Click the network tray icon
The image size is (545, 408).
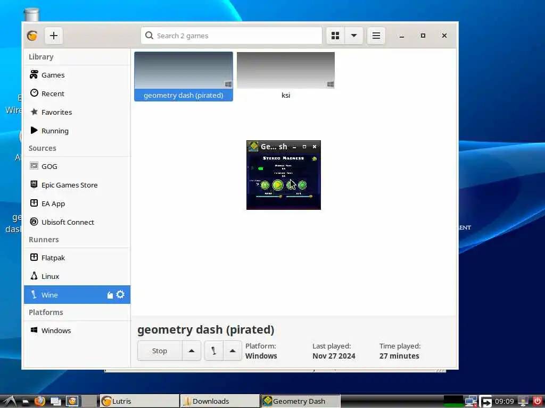tap(470, 402)
